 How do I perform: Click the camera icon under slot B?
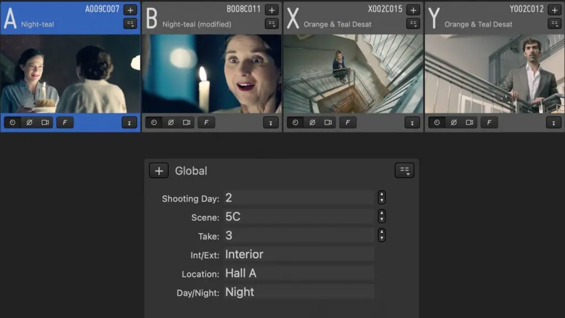186,123
